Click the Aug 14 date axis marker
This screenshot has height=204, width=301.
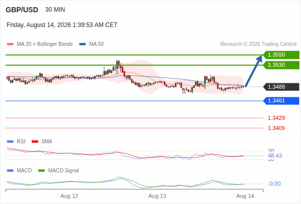[245, 196]
